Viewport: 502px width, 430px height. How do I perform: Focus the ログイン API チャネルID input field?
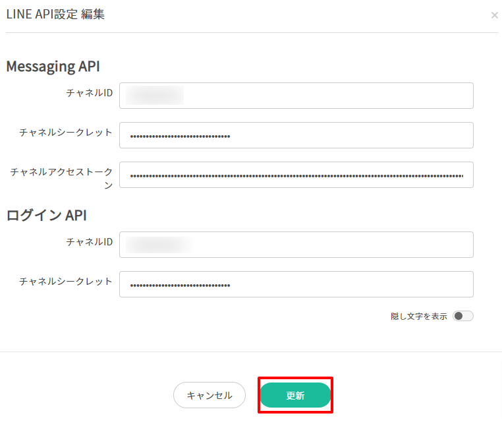296,245
